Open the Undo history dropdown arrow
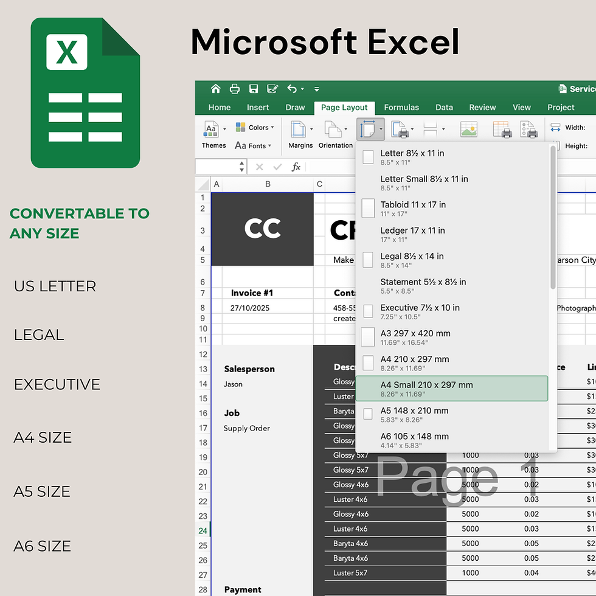 (303, 89)
